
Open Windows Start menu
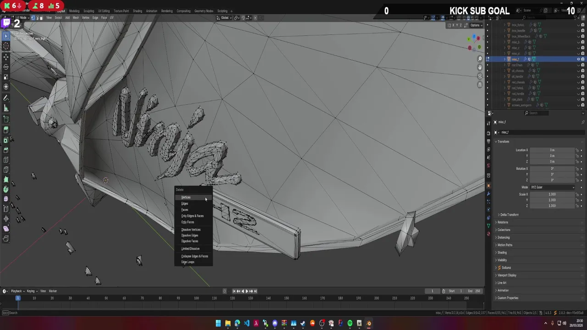(218, 323)
